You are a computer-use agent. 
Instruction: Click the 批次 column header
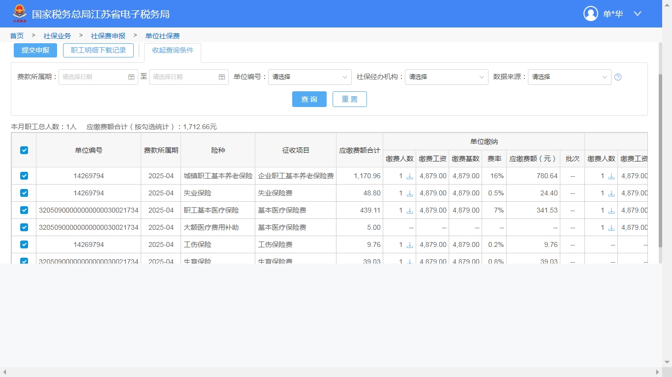click(x=573, y=159)
